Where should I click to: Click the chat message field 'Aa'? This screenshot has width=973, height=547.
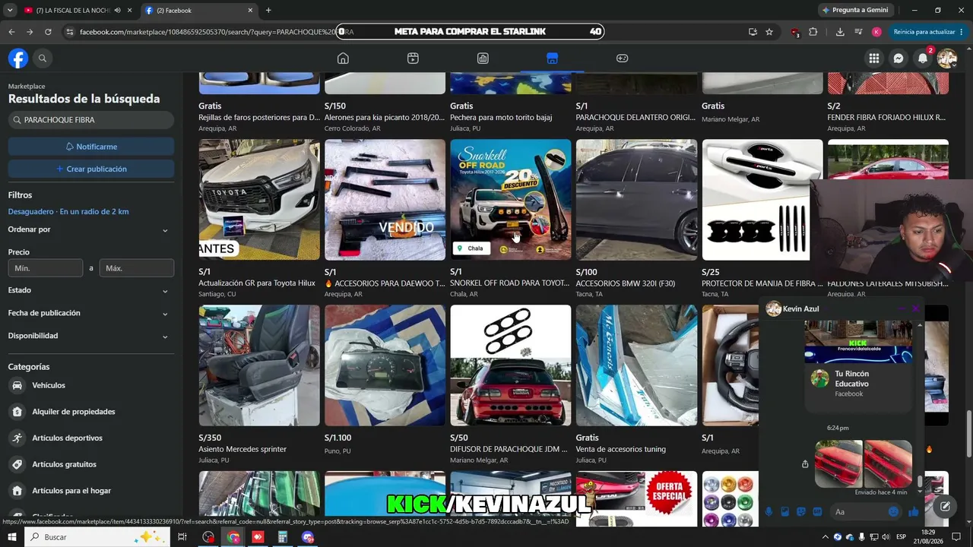point(857,512)
